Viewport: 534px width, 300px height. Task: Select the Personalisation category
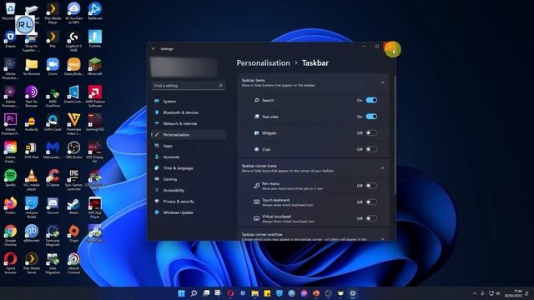189,135
